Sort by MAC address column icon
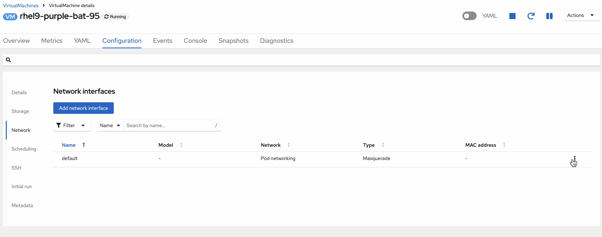Screen dimensions: 602x237 pyautogui.click(x=504, y=145)
